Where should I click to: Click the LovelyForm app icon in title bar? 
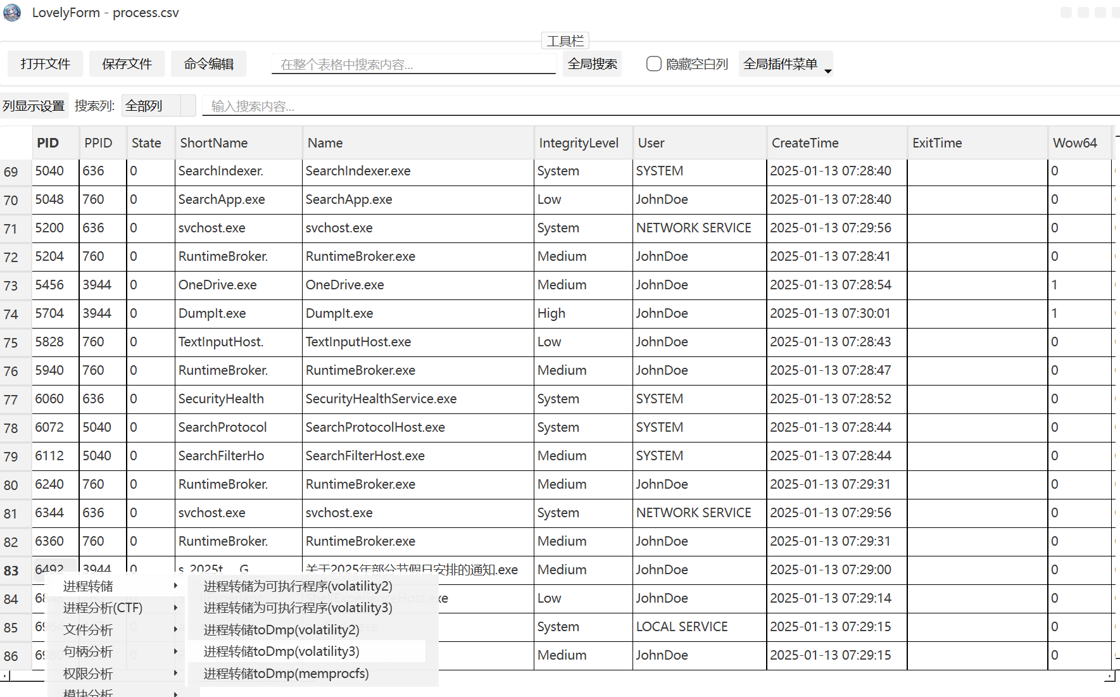[12, 13]
